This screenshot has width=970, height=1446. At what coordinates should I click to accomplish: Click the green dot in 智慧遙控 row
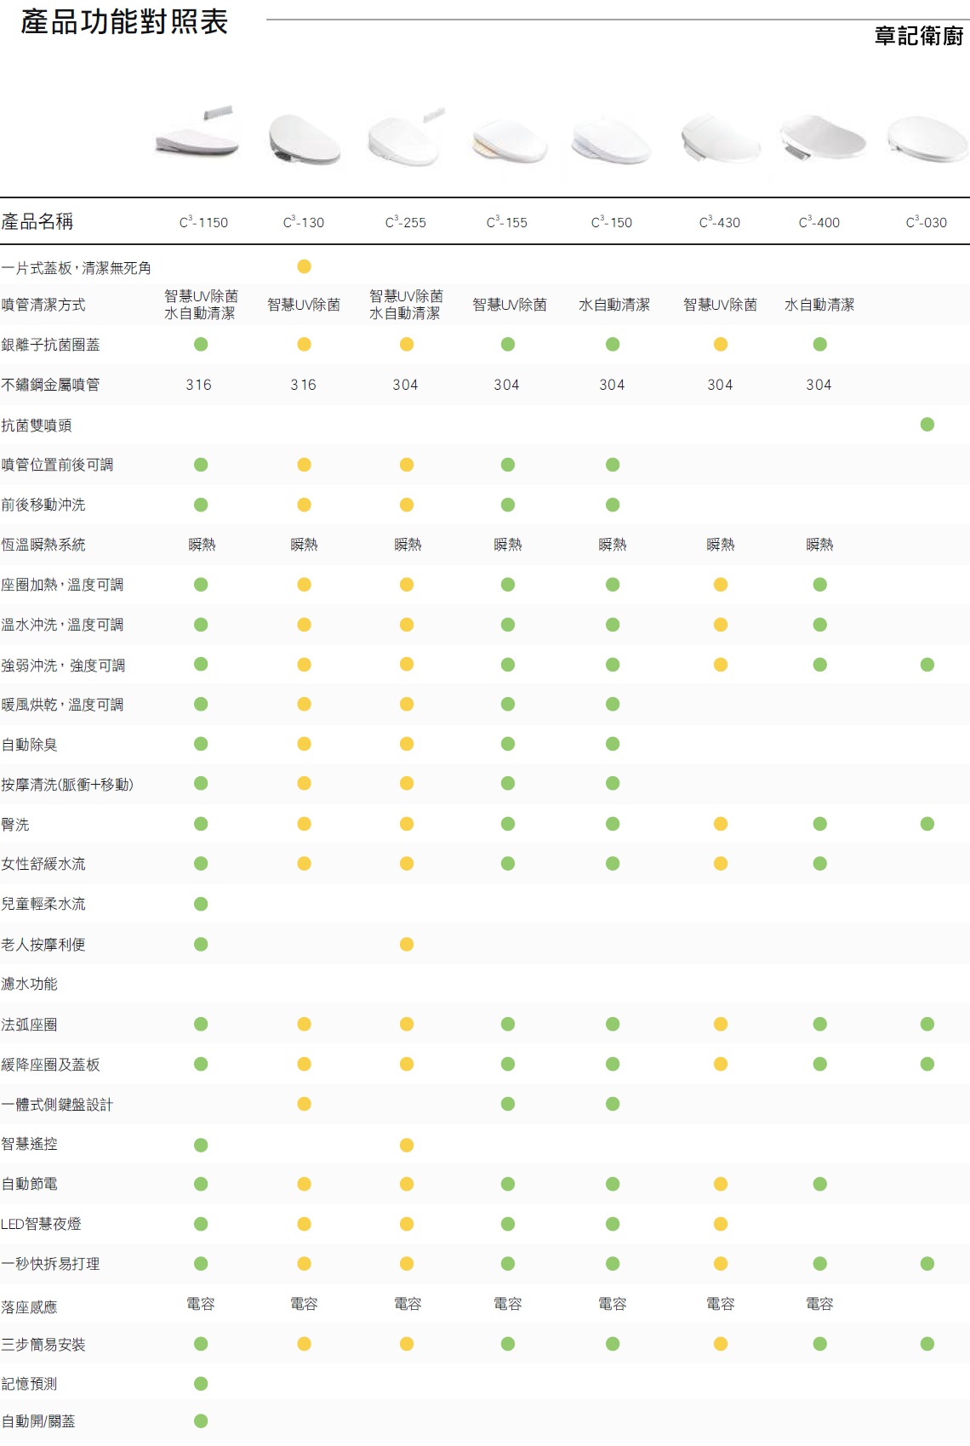tap(201, 1145)
